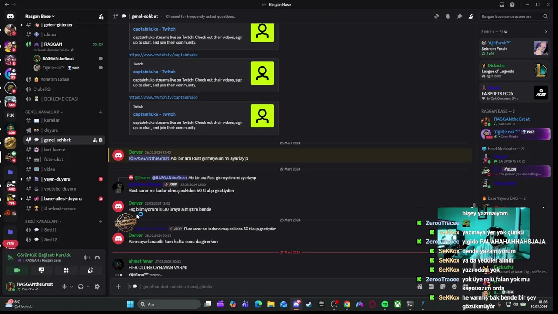Open the kurallar channel
Image resolution: width=558 pixels, height=314 pixels.
tap(64, 120)
